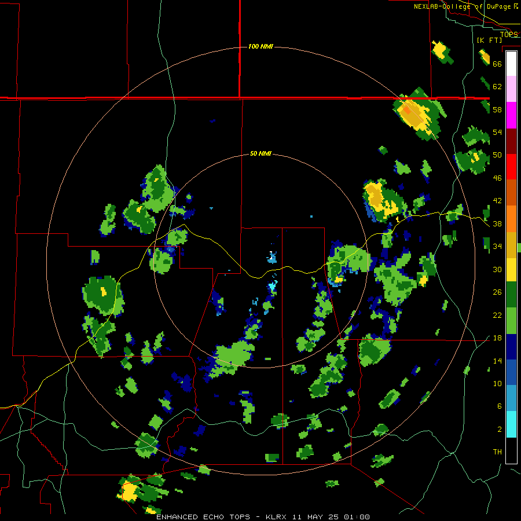Screen dimensions: 521x521
Task: Click the cyan band in the color legend
Action: pos(511,424)
